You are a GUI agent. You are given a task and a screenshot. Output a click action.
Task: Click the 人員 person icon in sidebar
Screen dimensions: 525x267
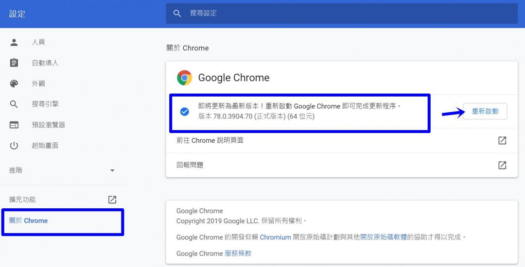click(x=14, y=42)
